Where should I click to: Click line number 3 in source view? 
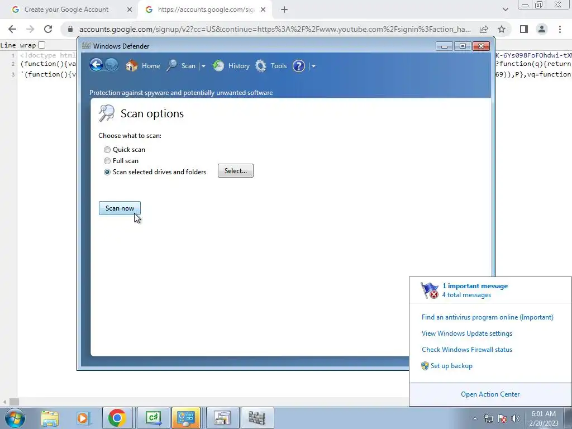13,74
